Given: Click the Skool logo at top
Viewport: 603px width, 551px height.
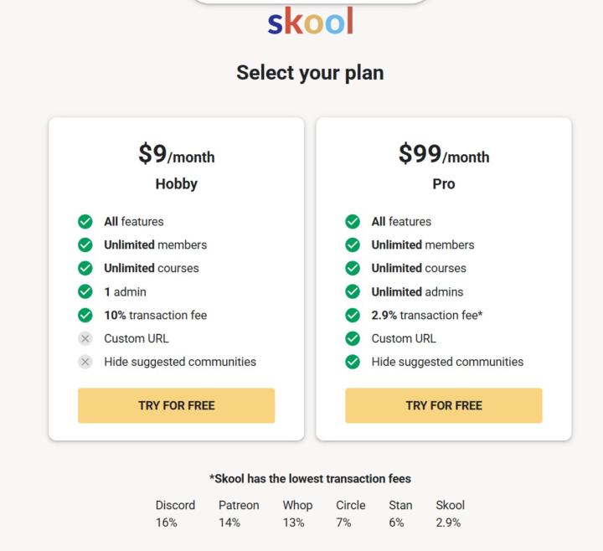Looking at the screenshot, I should pyautogui.click(x=310, y=22).
